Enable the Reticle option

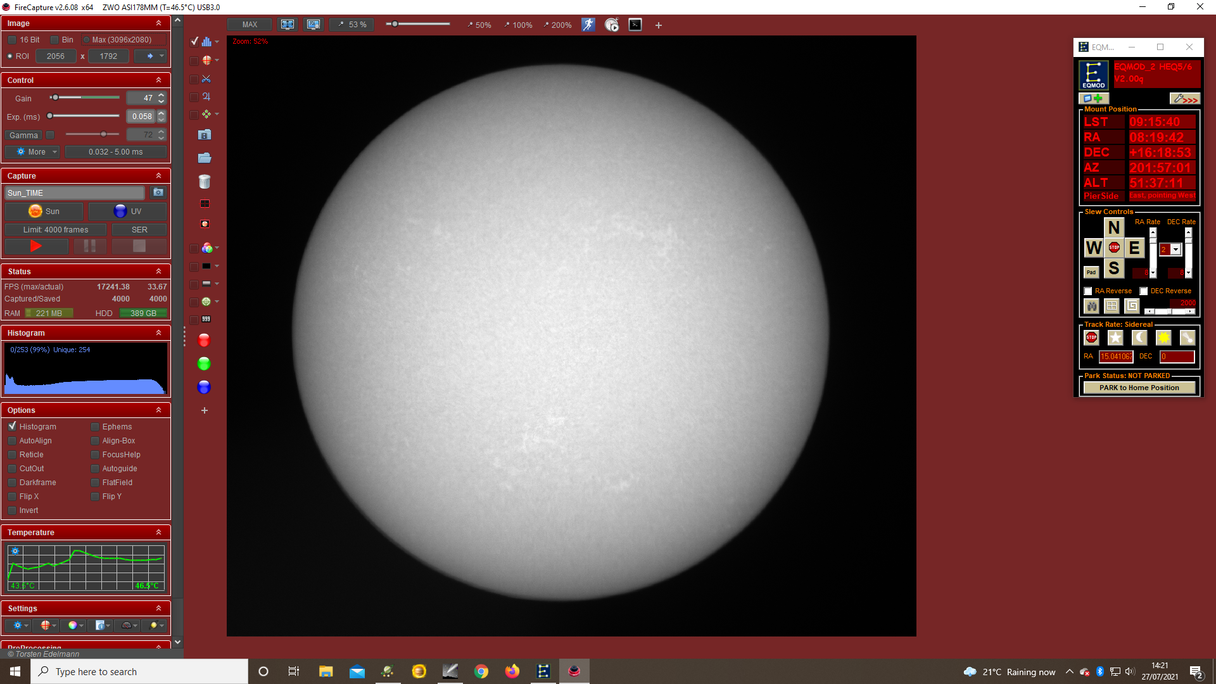[12, 455]
